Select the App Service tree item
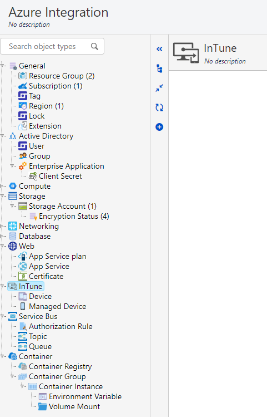The image size is (267, 417). (x=49, y=266)
